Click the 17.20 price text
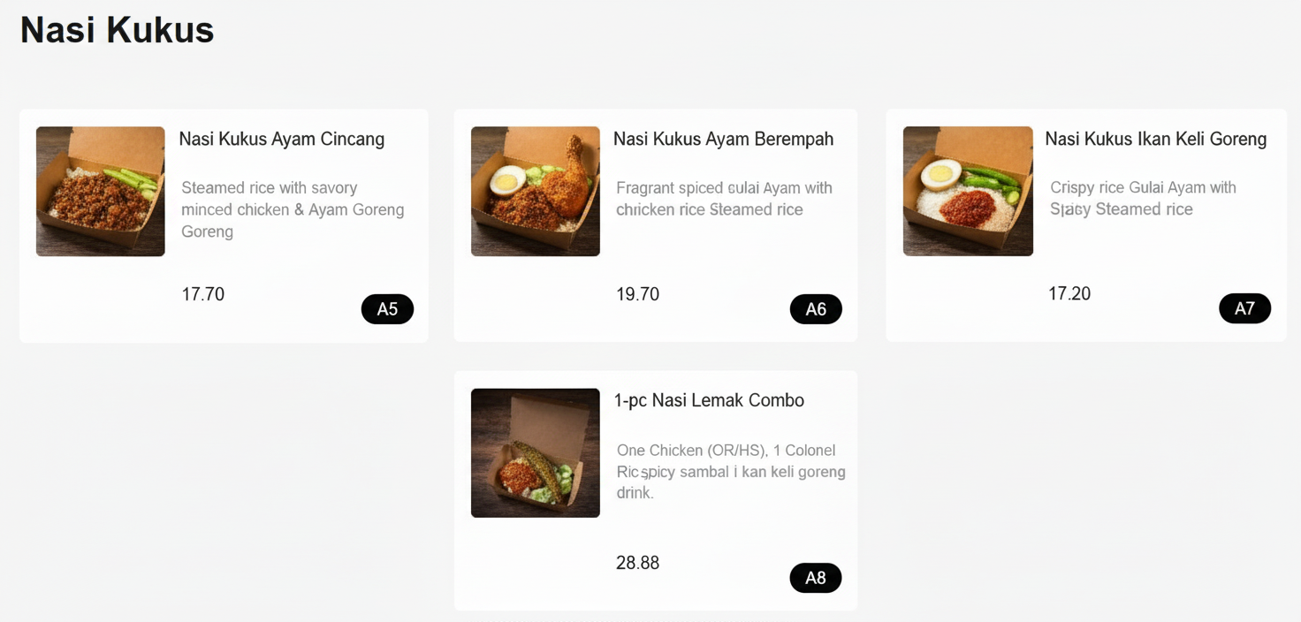Viewport: 1301px width, 622px height. coord(1069,293)
